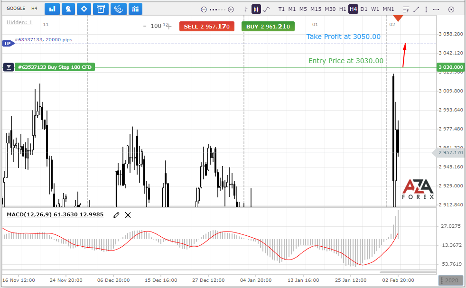Increase the order volume with plus
466x288 pixels.
pyautogui.click(x=169, y=27)
